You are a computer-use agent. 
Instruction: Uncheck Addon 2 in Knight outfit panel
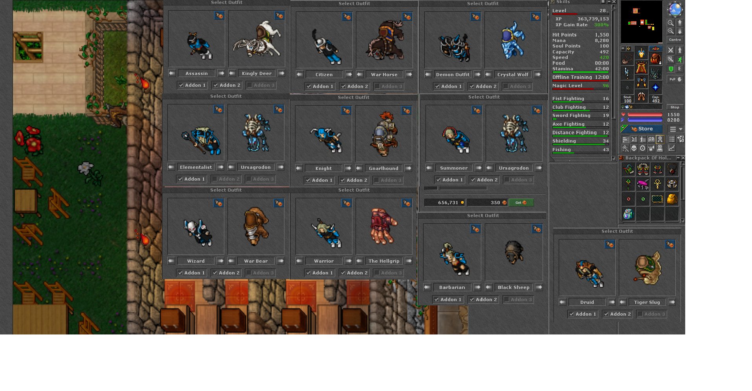[343, 180]
